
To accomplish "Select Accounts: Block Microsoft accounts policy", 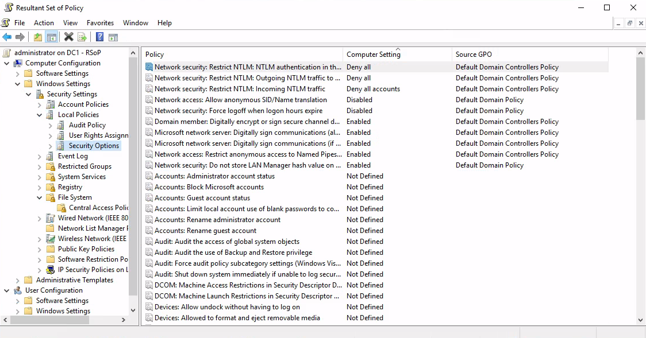I will pyautogui.click(x=209, y=187).
